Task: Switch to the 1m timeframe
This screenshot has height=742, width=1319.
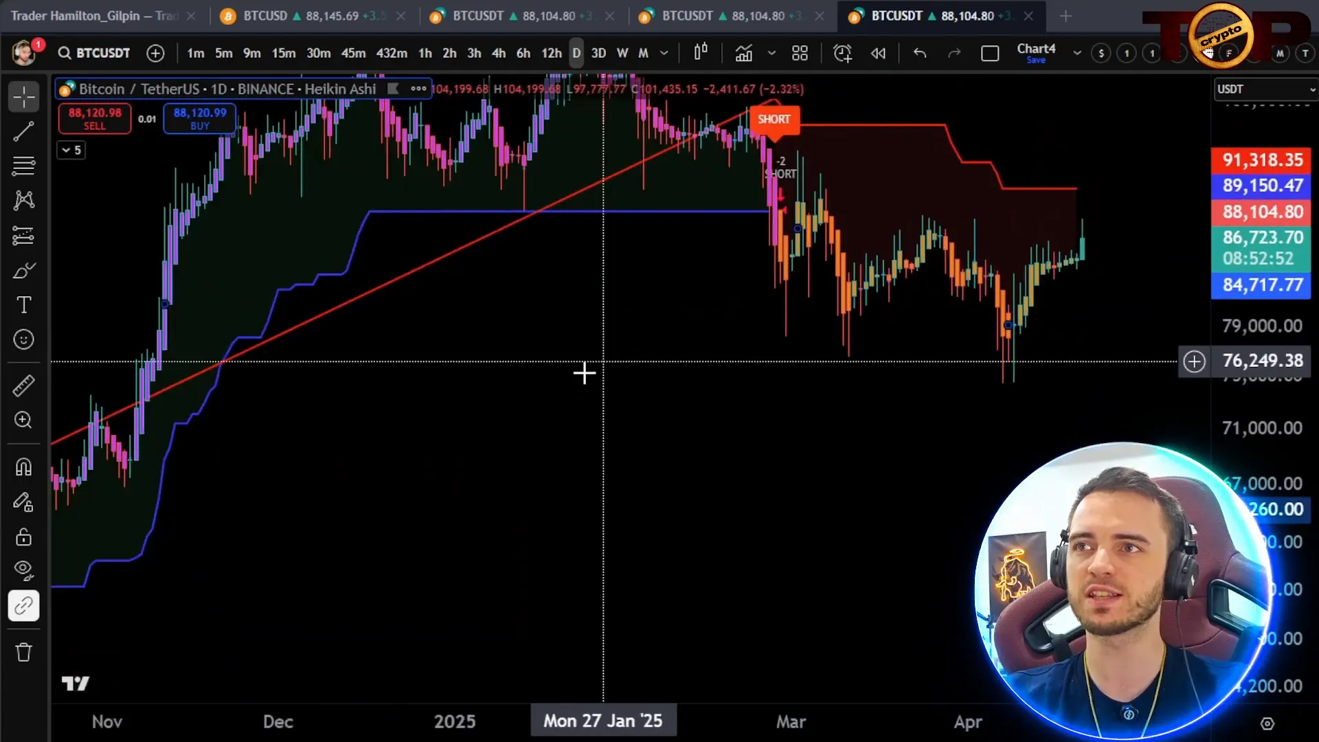Action: 196,53
